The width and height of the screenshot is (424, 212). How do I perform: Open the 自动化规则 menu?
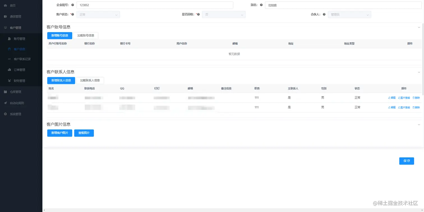21,103
